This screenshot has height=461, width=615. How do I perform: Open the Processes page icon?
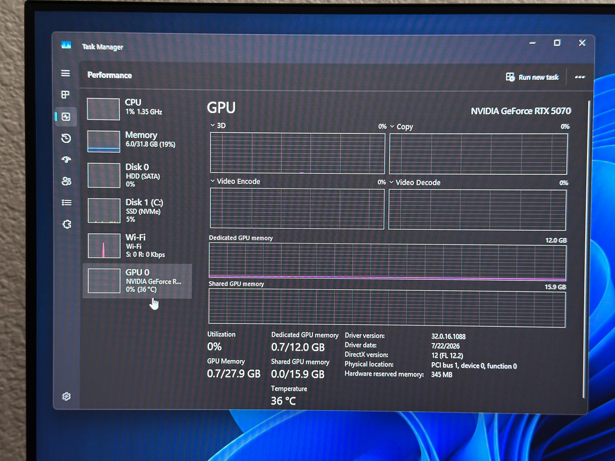click(65, 95)
